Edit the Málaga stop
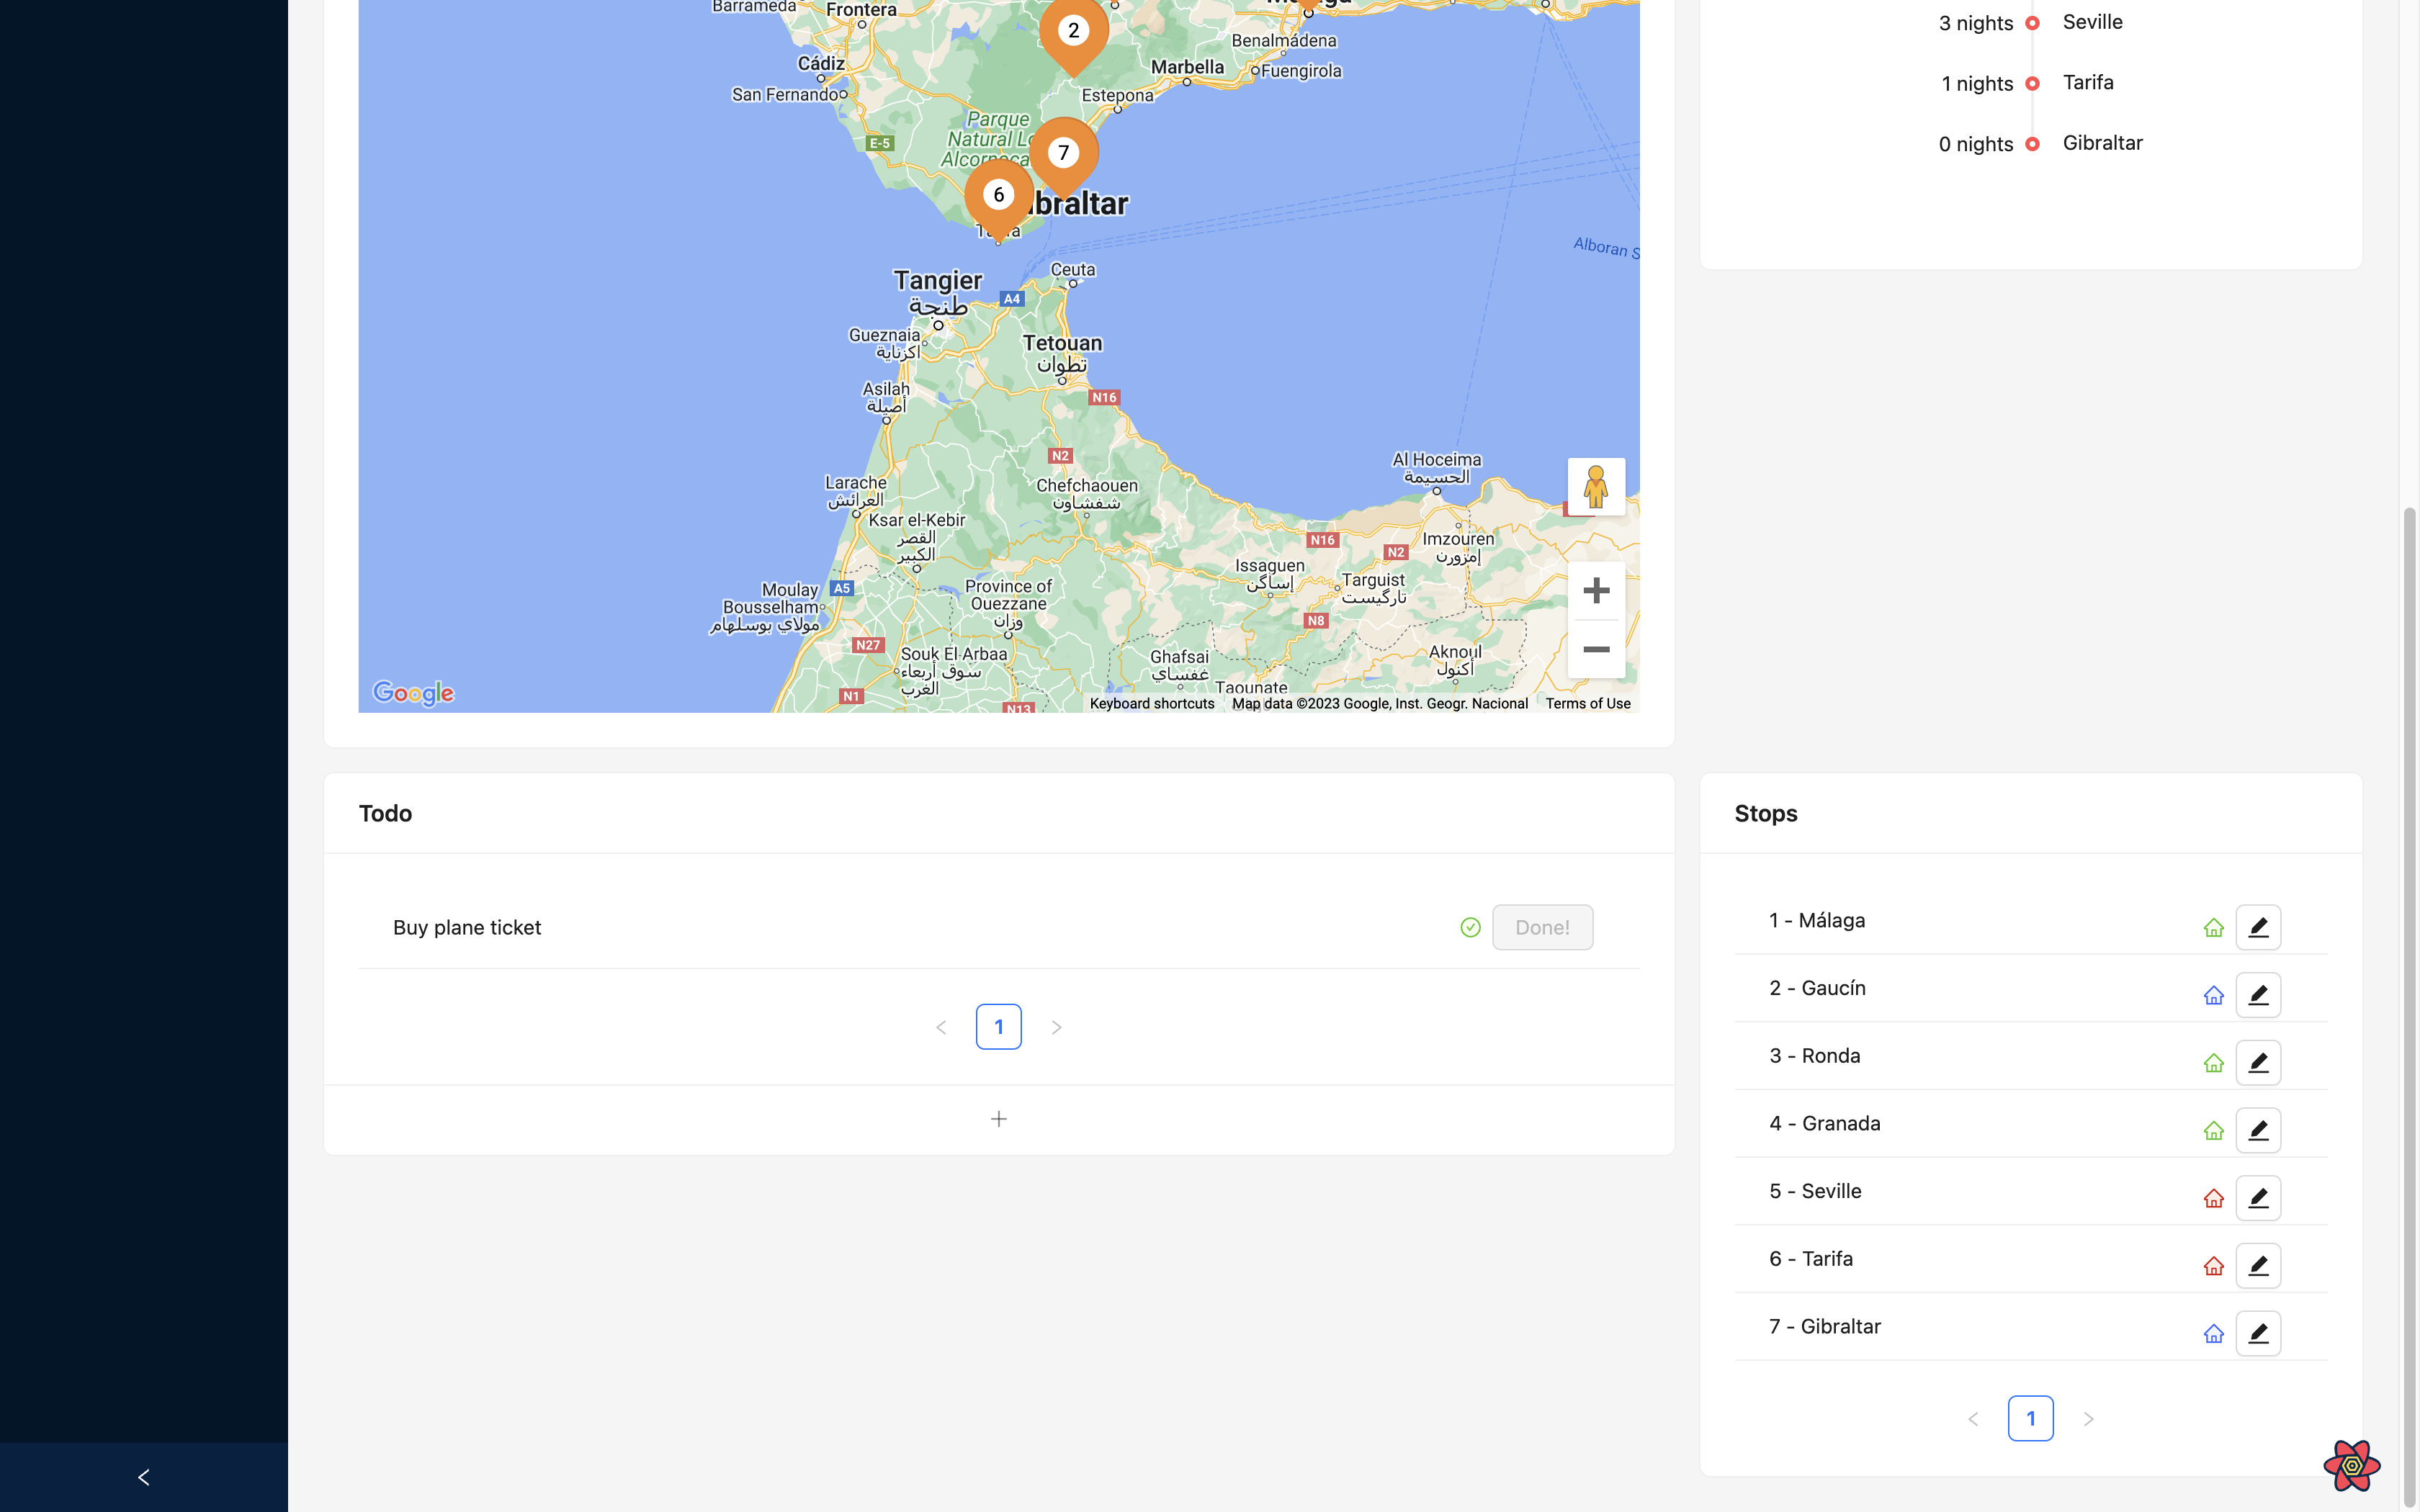 (2257, 927)
